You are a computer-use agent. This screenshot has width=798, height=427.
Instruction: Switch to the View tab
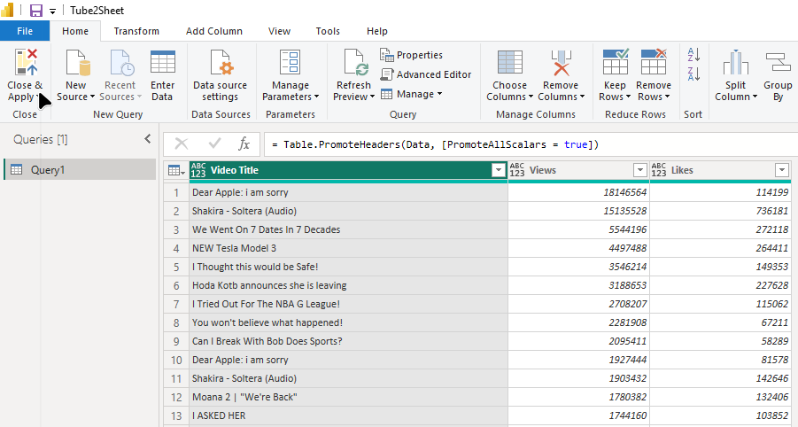pyautogui.click(x=279, y=31)
